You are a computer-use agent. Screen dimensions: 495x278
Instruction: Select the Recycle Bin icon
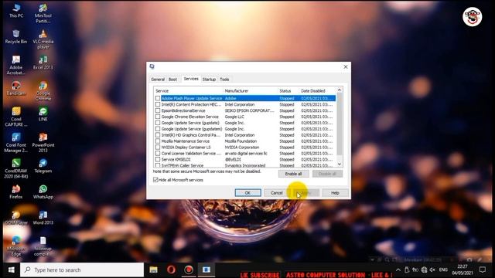pos(16,36)
